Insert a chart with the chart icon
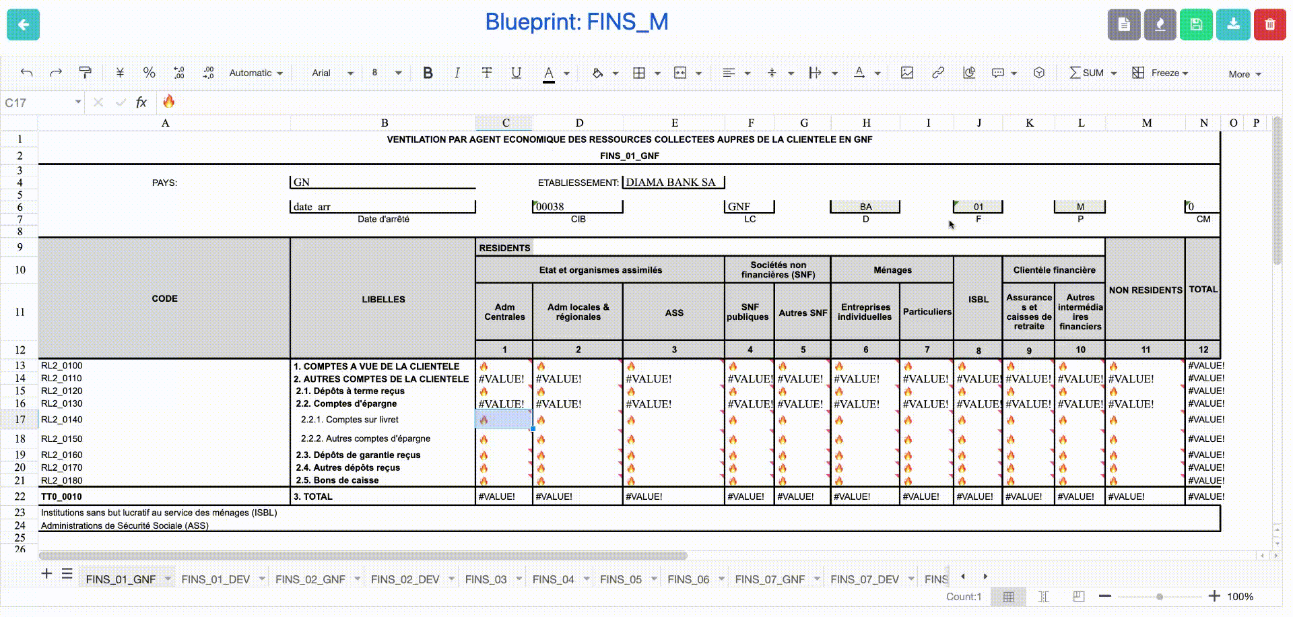Screen dimensions: 1293x617 click(x=969, y=73)
